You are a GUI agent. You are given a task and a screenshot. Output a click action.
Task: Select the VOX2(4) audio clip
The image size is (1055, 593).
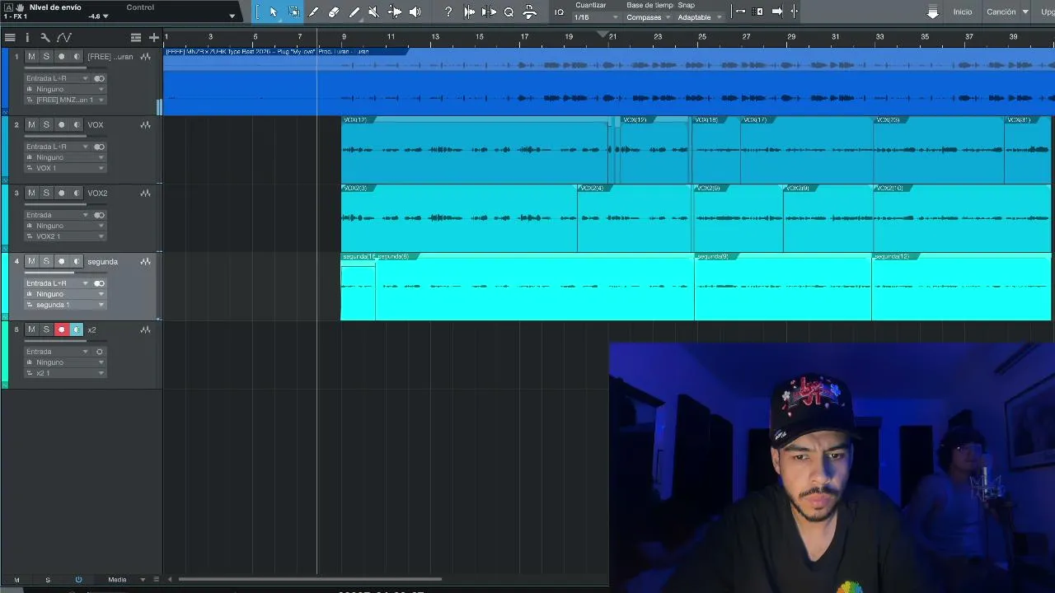[x=634, y=217]
